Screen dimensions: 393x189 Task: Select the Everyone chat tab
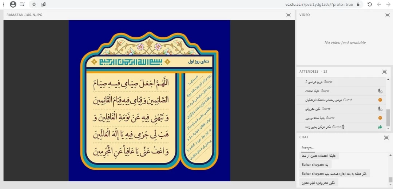click(307, 148)
